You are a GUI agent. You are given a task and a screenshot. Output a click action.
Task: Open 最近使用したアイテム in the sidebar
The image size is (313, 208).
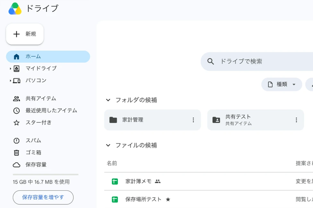pyautogui.click(x=48, y=110)
